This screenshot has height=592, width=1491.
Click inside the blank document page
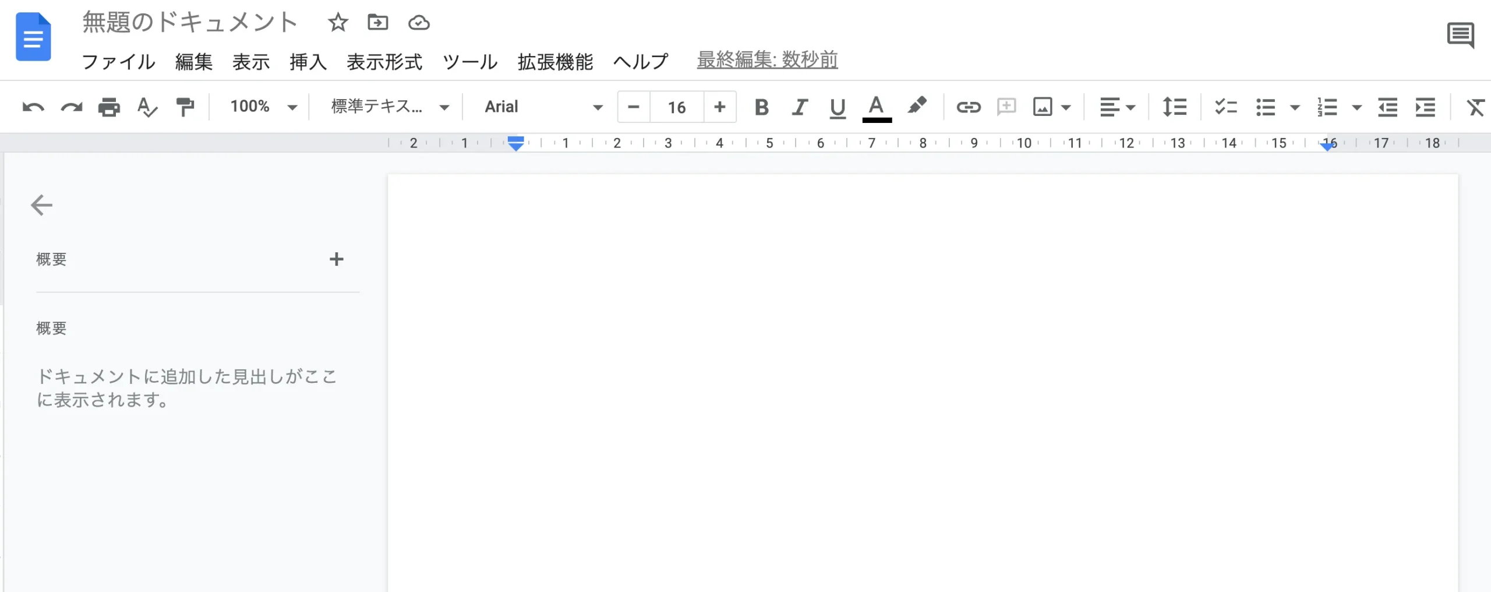(923, 383)
